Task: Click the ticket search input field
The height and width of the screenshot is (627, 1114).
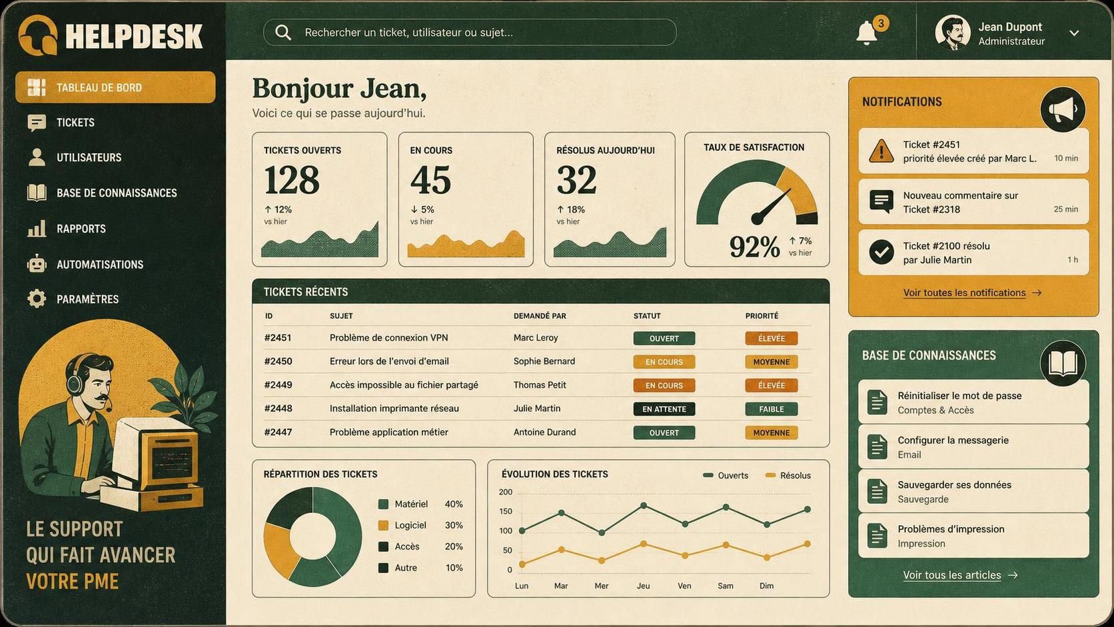Action: 470,33
